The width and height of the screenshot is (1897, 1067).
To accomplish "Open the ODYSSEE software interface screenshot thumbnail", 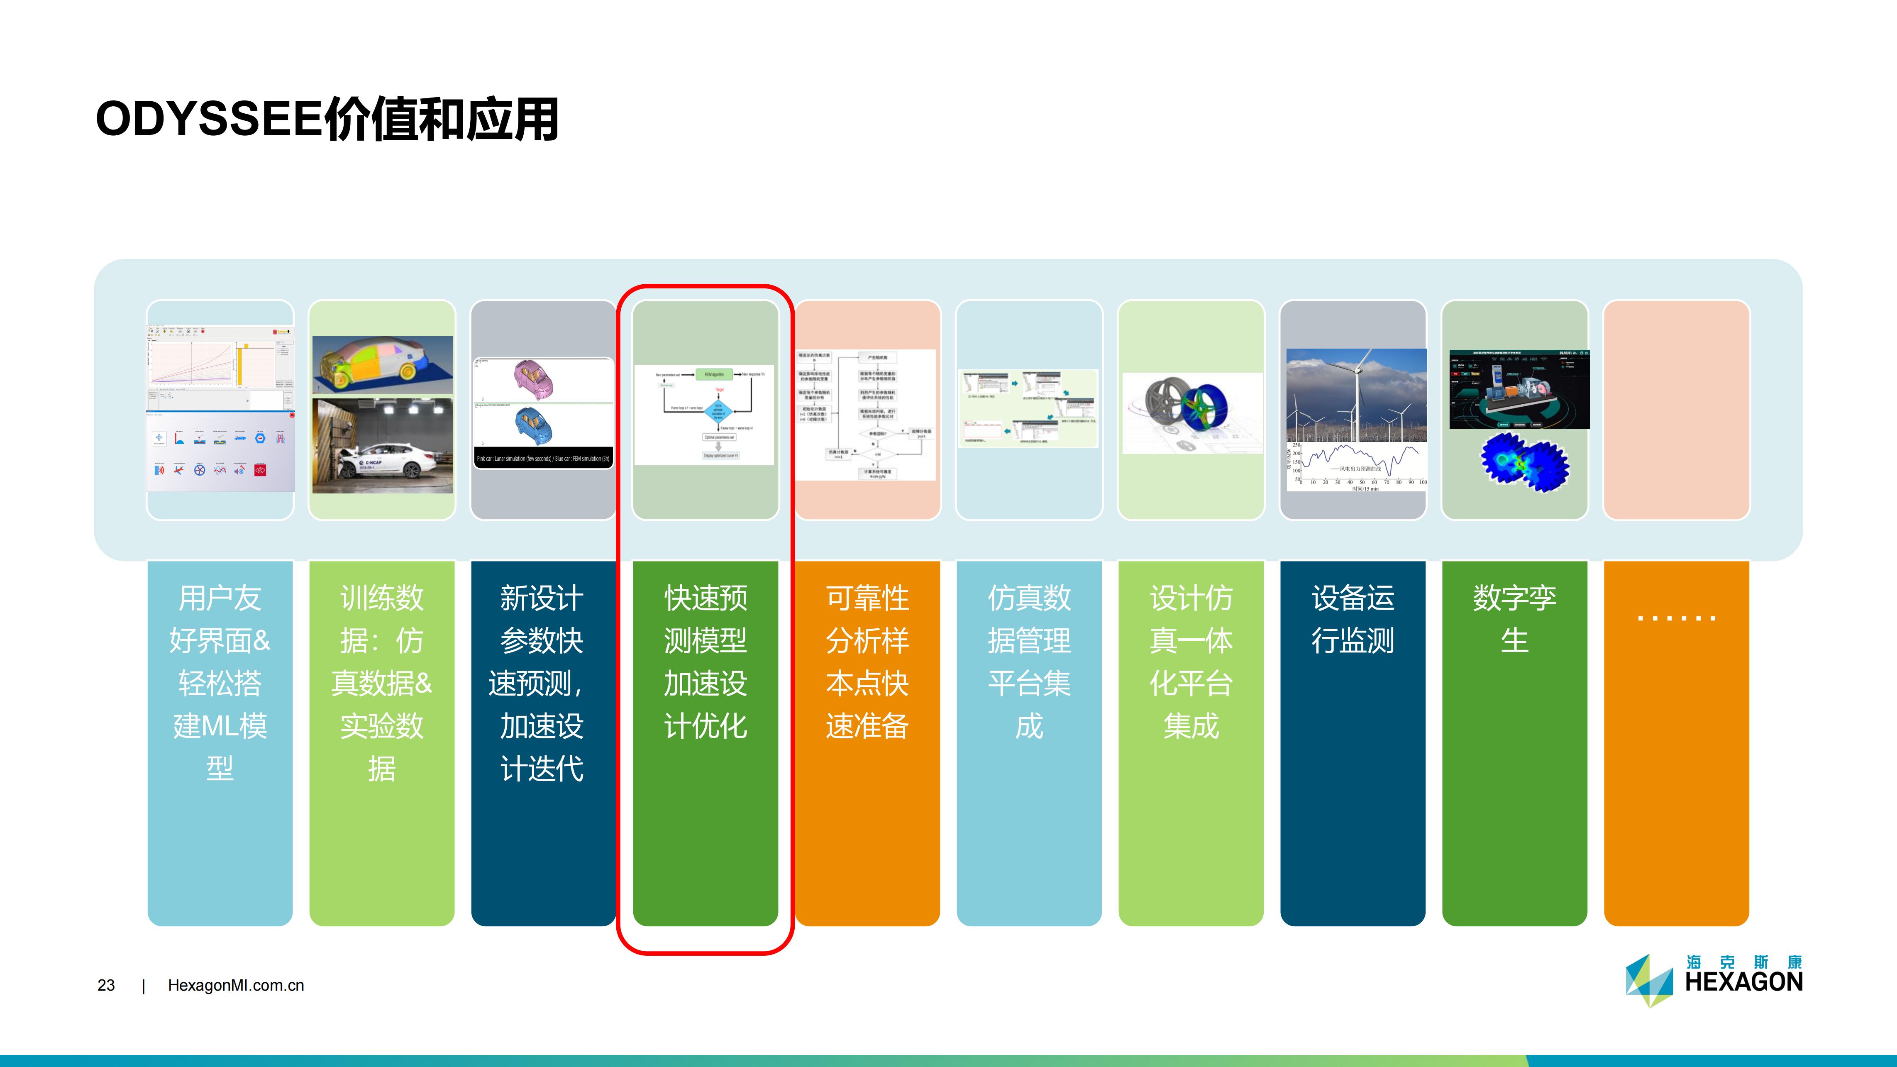I will pos(220,408).
